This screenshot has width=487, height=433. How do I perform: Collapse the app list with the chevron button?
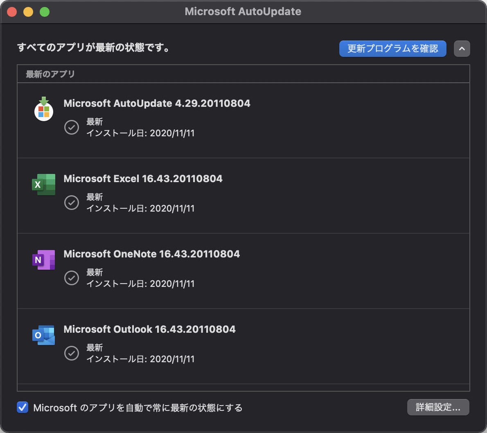(462, 49)
